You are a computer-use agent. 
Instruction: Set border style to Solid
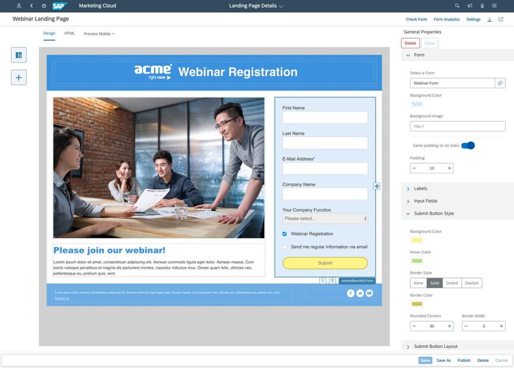(x=435, y=283)
